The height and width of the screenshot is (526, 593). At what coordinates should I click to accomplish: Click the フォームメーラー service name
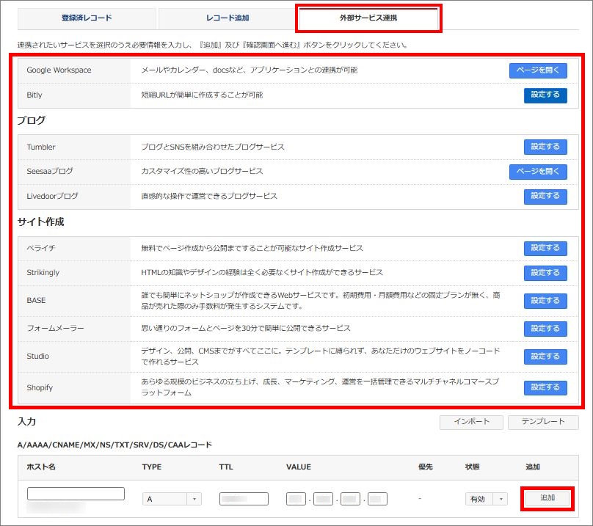[55, 328]
